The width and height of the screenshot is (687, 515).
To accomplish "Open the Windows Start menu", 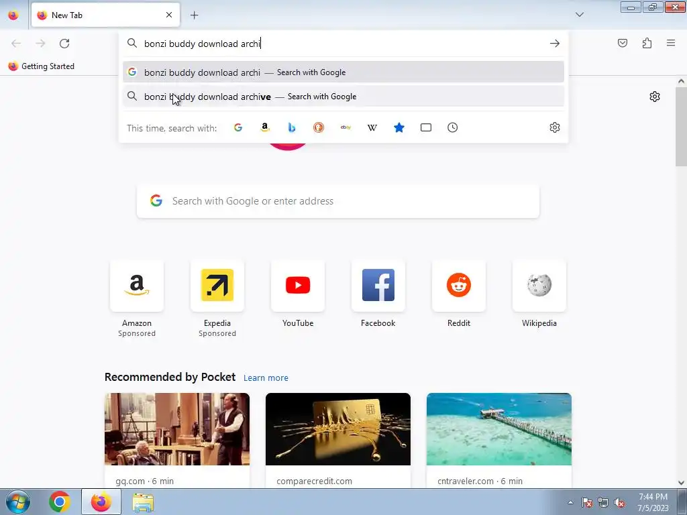I will pyautogui.click(x=17, y=502).
